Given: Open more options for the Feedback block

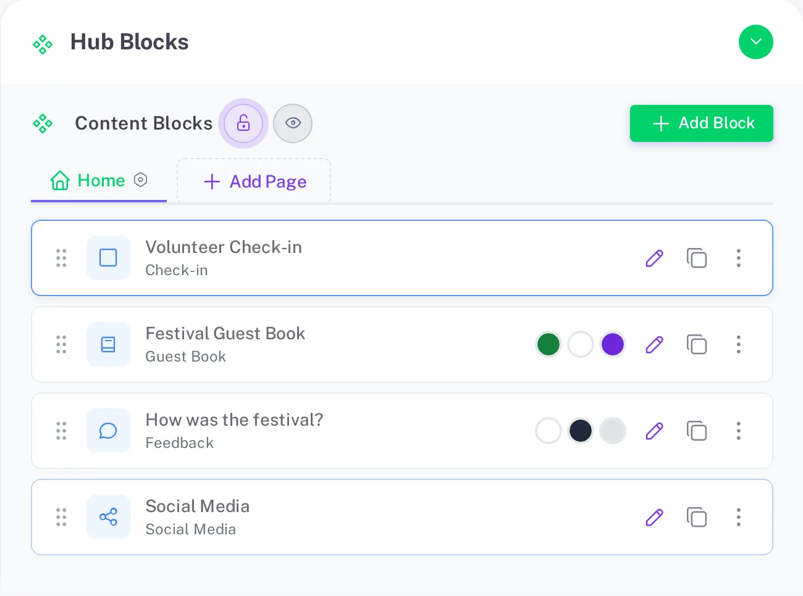Looking at the screenshot, I should 738,431.
